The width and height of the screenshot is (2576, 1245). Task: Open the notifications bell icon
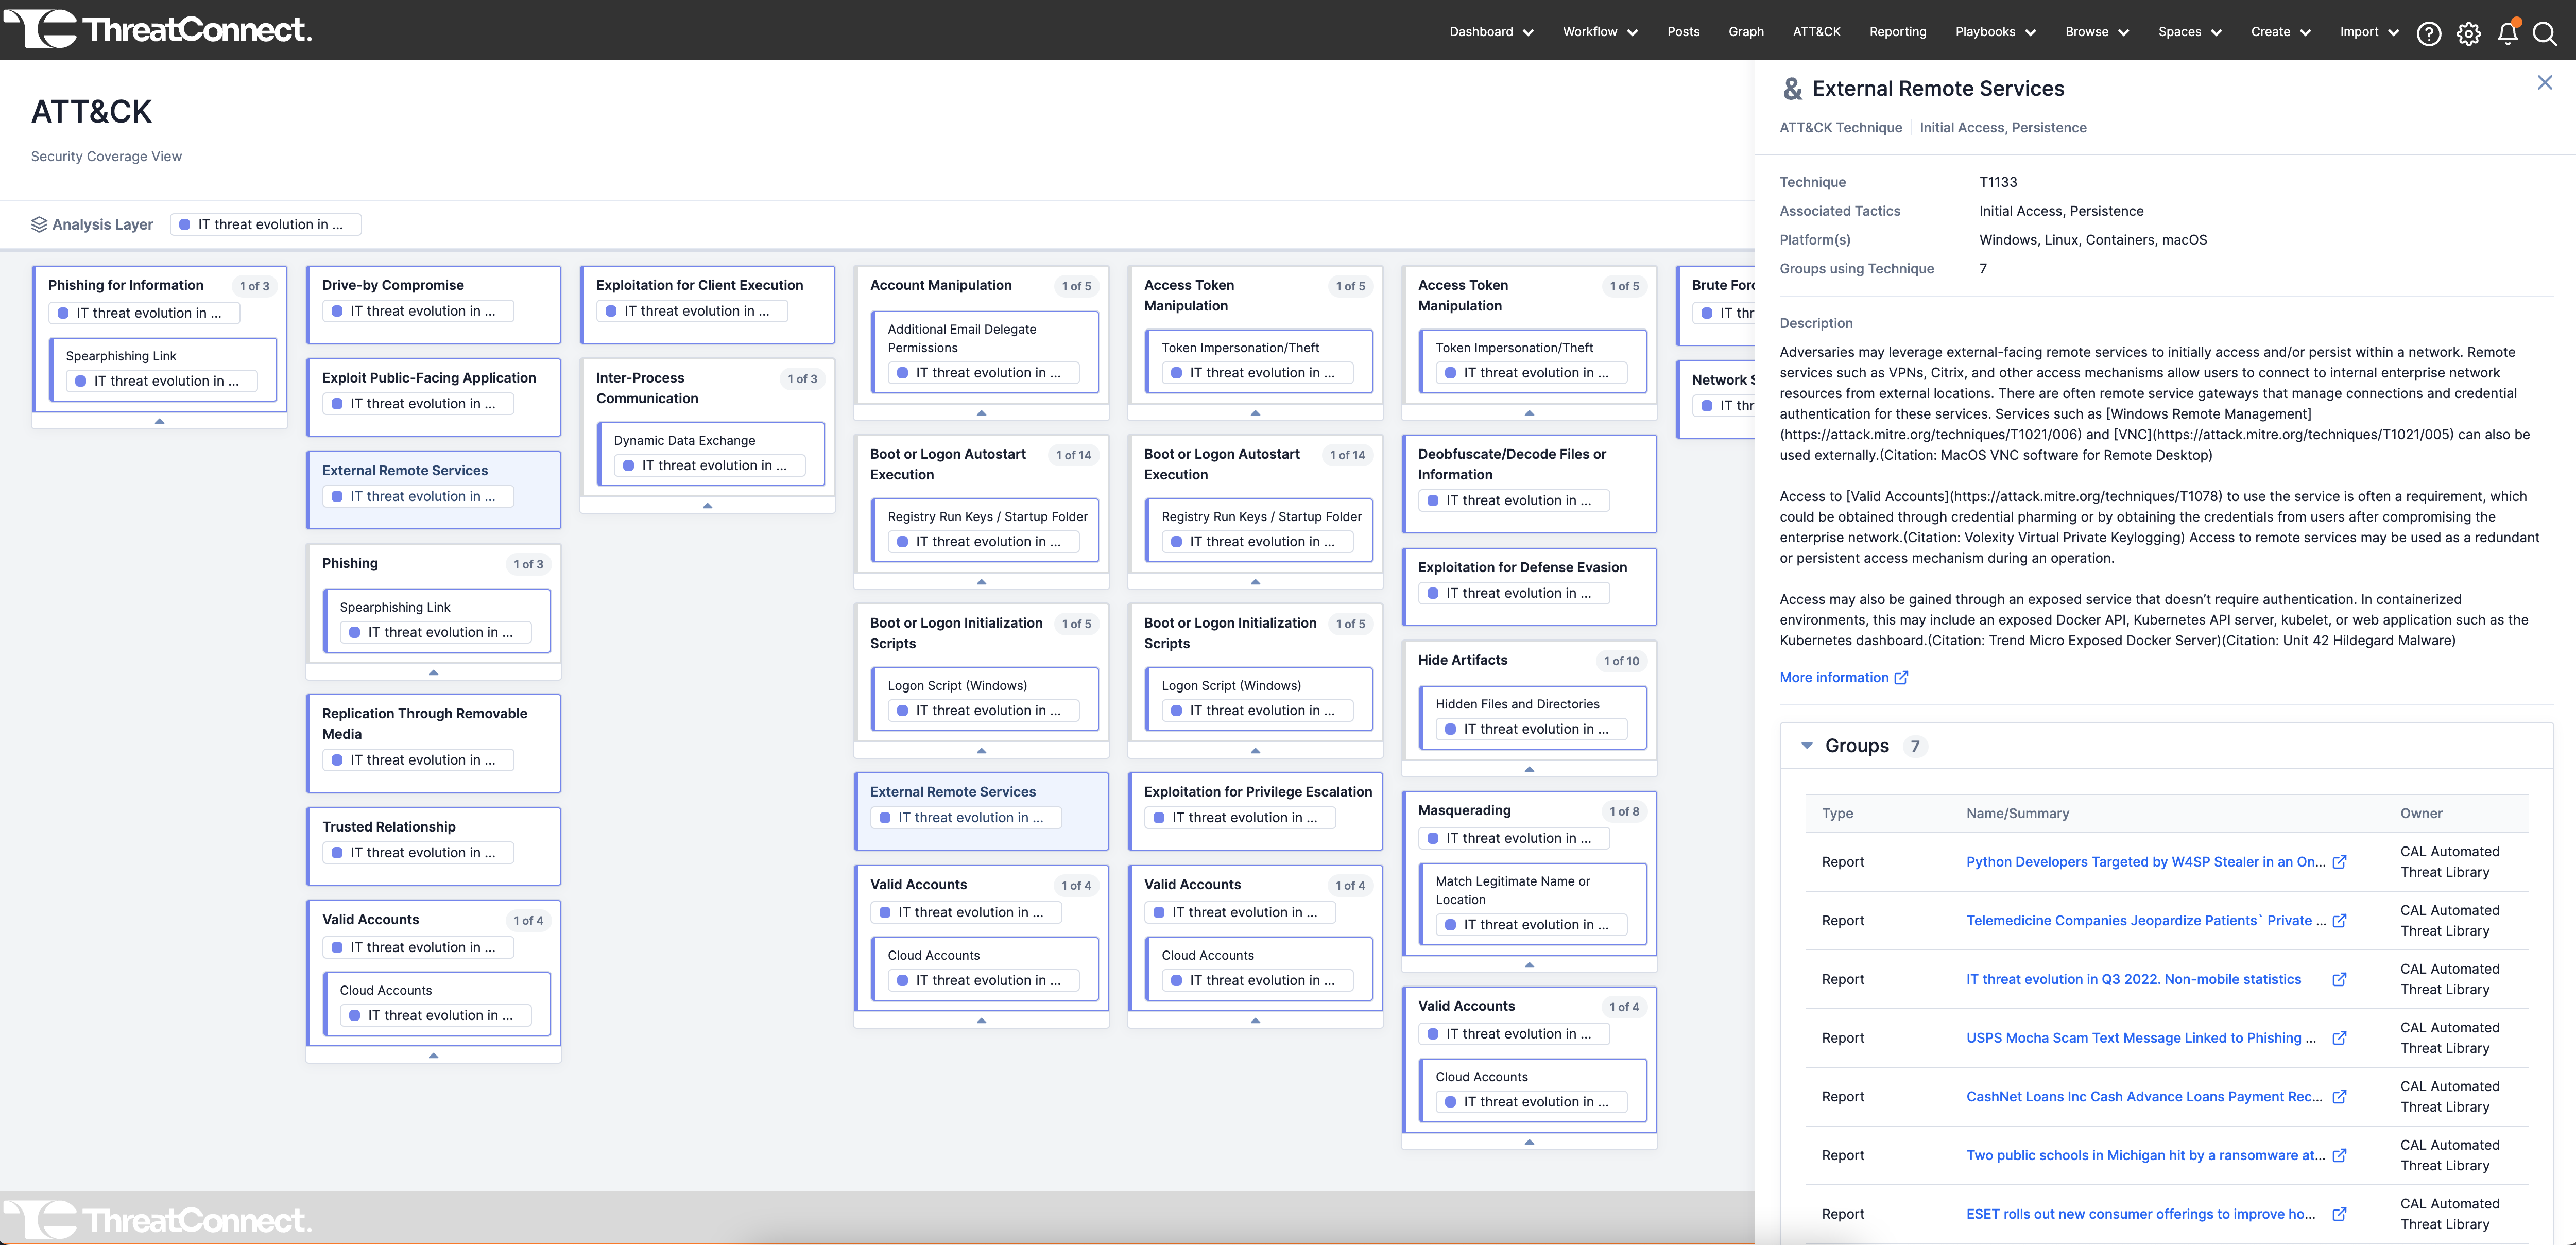click(x=2507, y=34)
